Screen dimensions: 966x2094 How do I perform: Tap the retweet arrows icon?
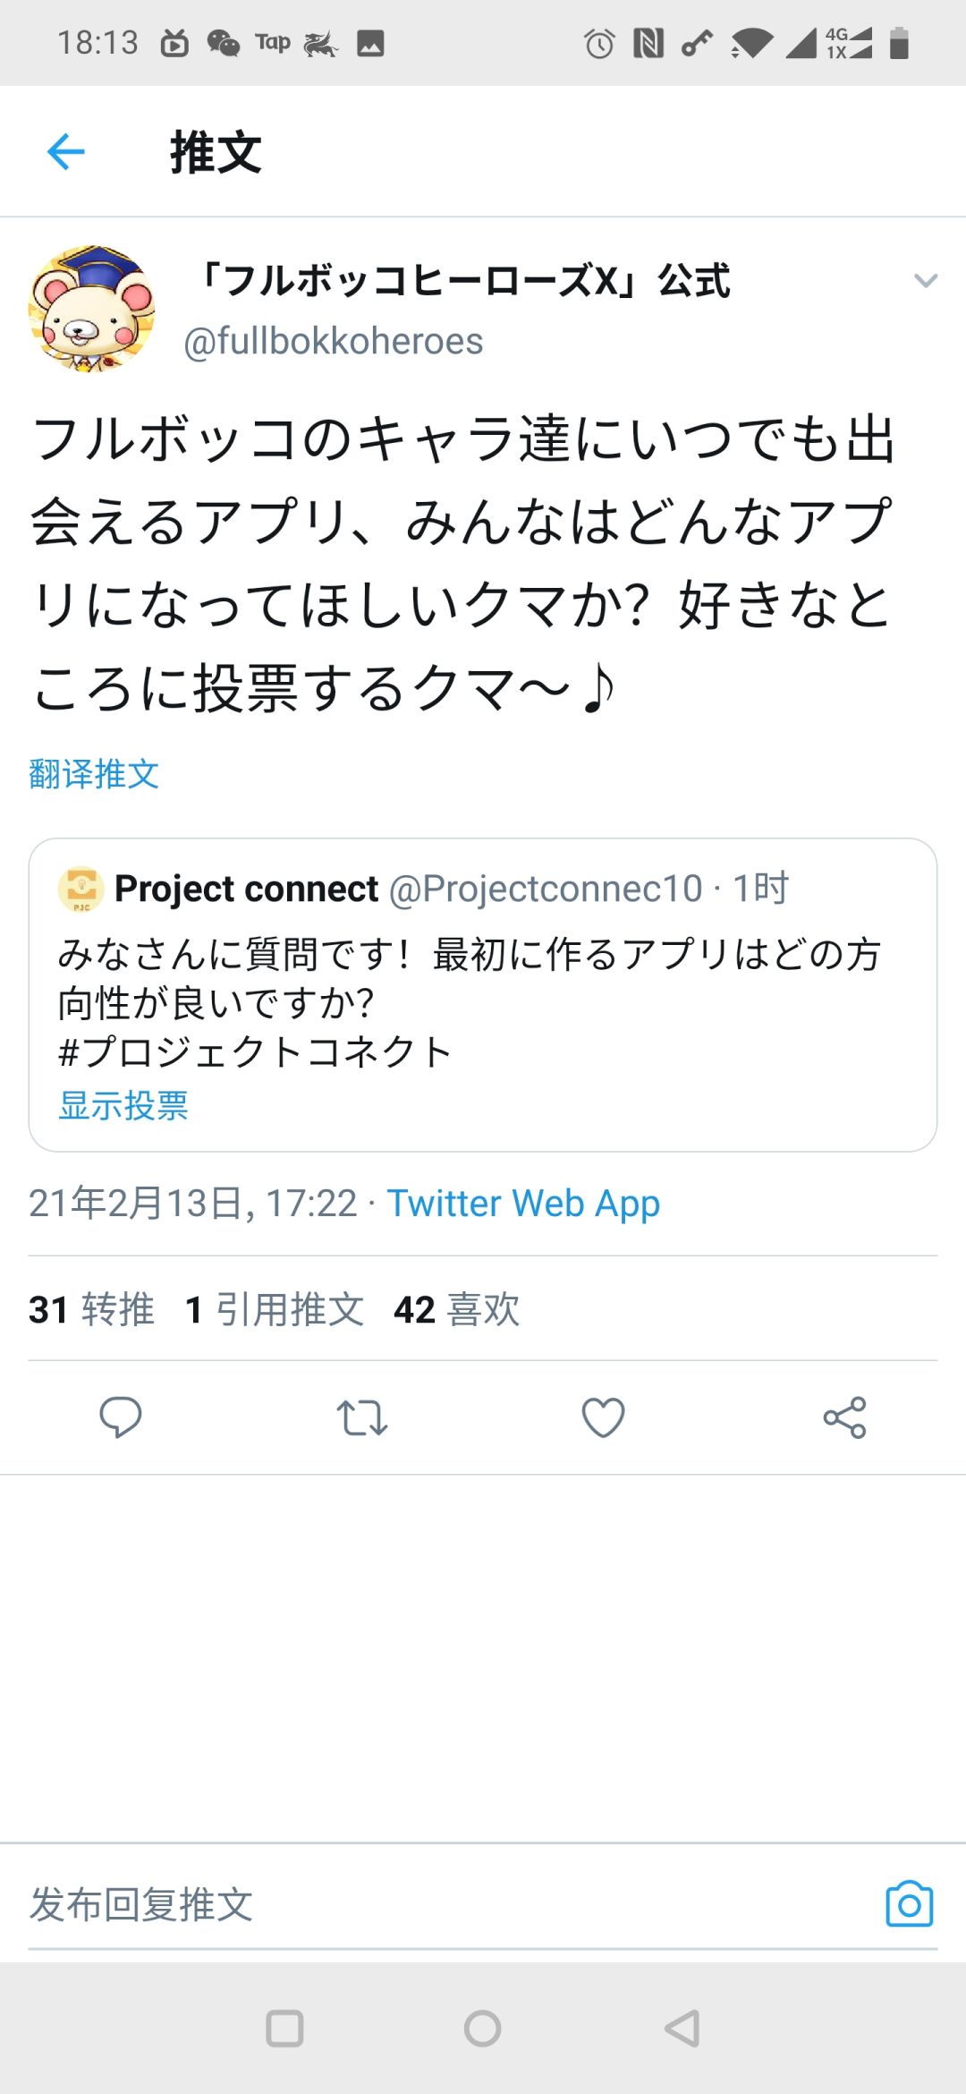(362, 1417)
